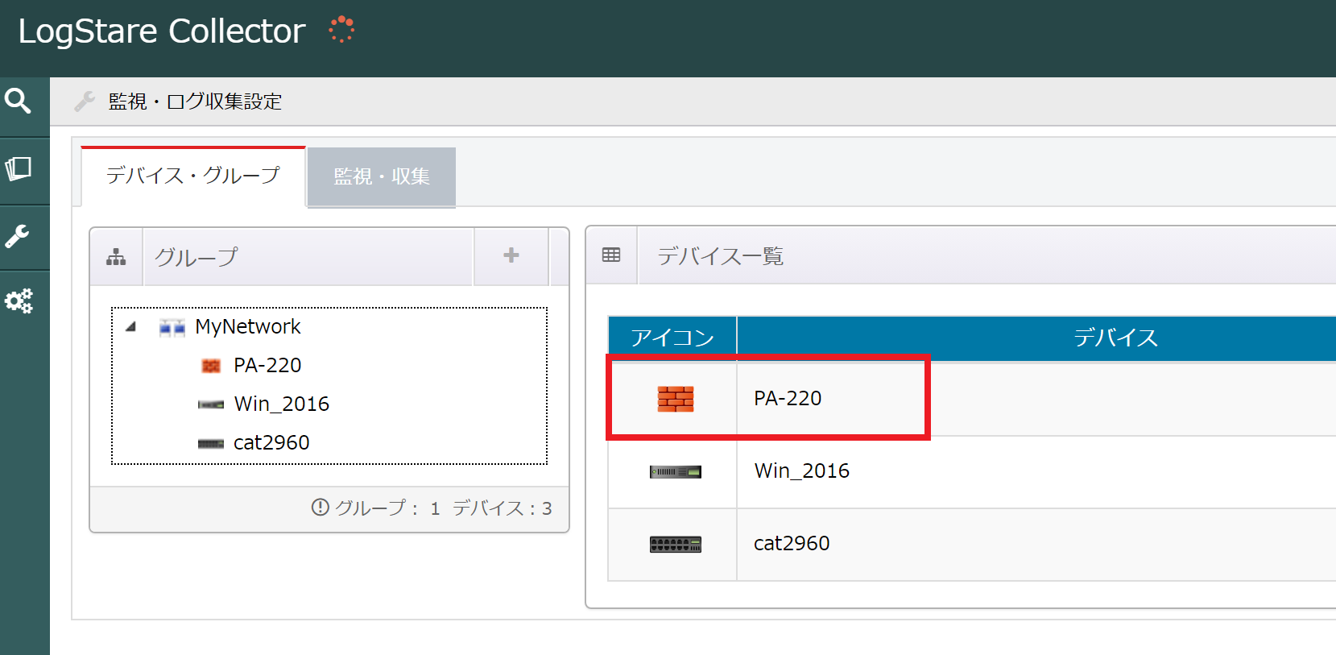Click the MyNetwork network icon
The image size is (1336, 655).
172,327
